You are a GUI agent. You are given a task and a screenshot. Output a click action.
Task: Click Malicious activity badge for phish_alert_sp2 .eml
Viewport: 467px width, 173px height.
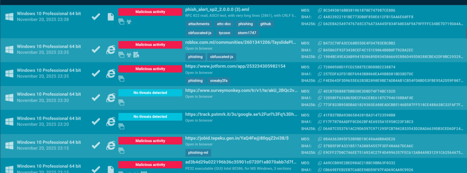[x=150, y=12]
